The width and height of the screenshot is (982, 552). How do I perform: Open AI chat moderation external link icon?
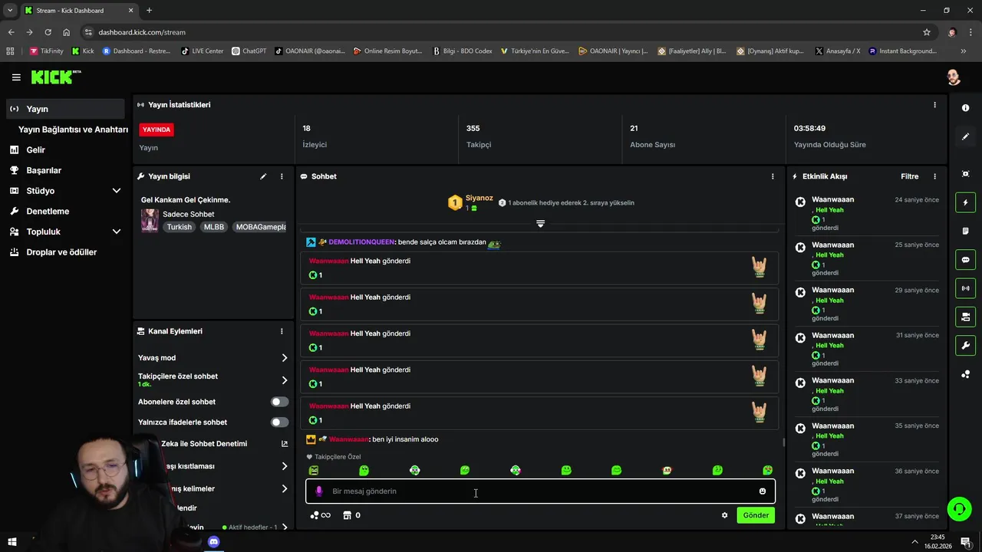point(285,444)
